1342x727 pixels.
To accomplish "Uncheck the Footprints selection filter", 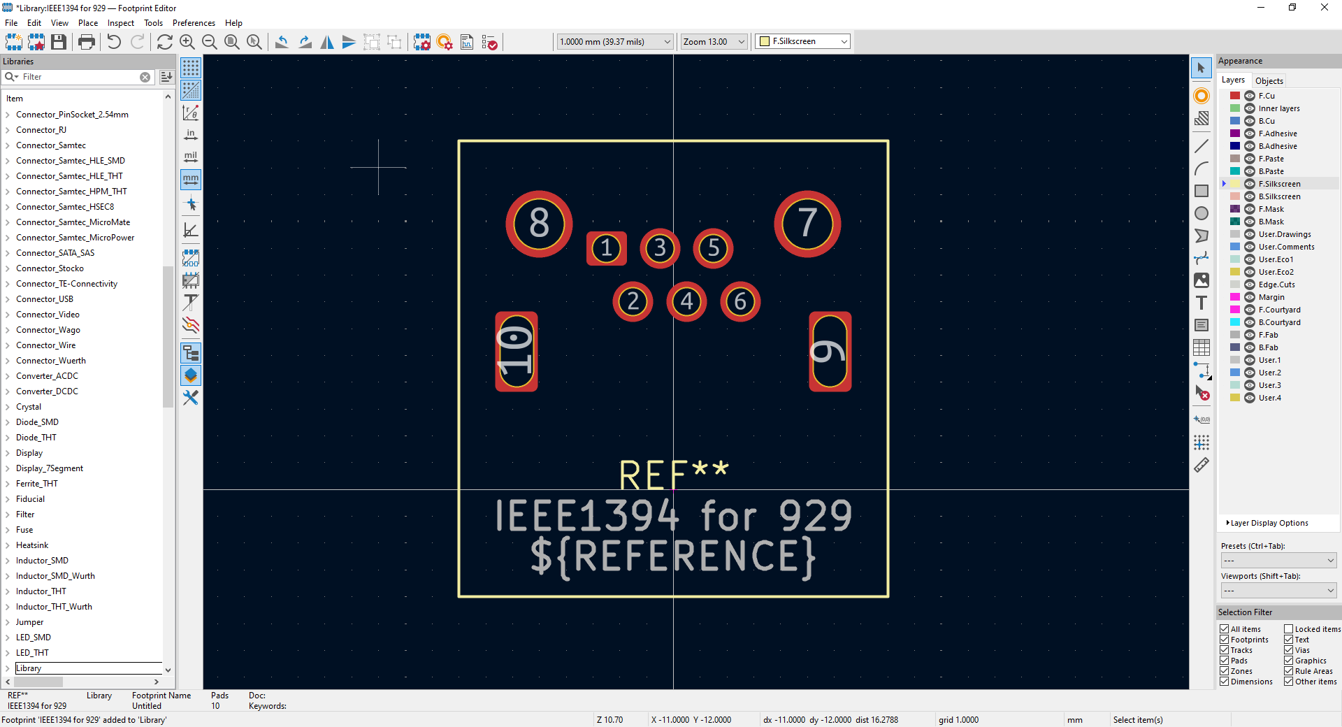I will tap(1225, 640).
